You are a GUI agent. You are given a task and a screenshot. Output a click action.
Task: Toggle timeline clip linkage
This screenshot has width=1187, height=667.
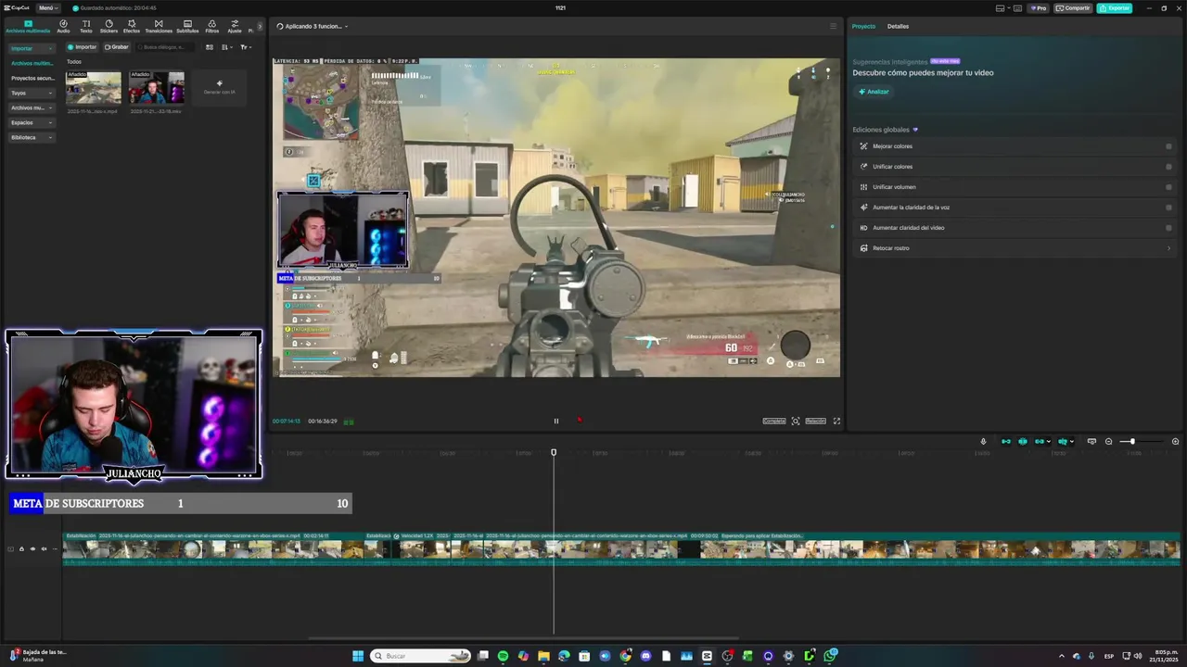(x=1040, y=441)
